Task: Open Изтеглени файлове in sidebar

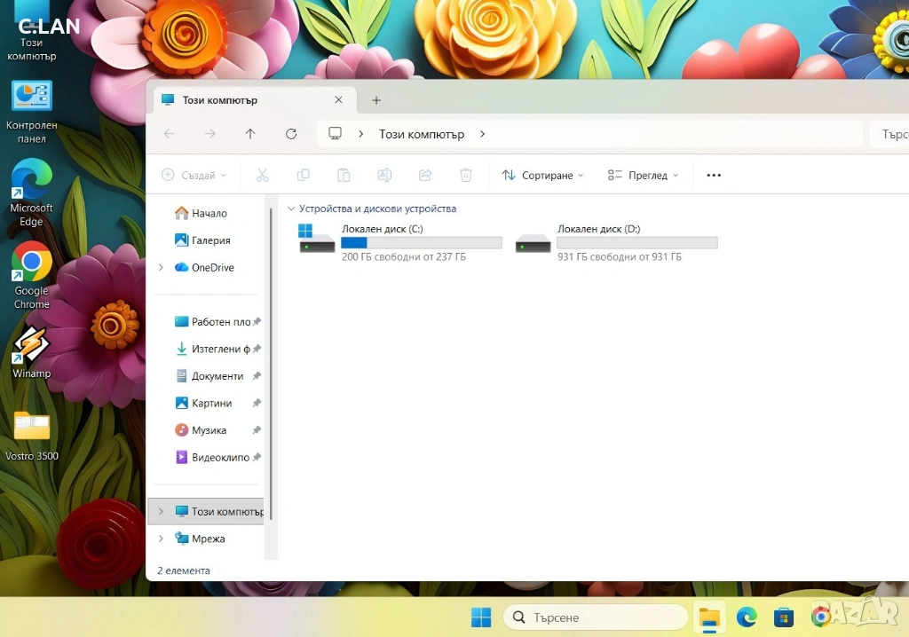Action: click(x=219, y=350)
